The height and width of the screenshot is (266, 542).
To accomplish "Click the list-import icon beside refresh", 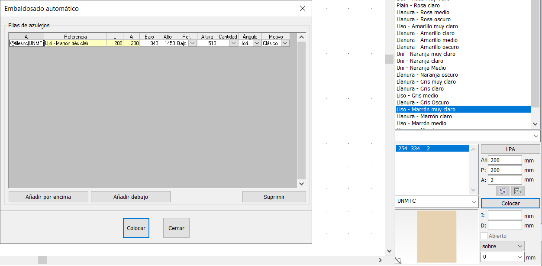I will pyautogui.click(x=518, y=191).
